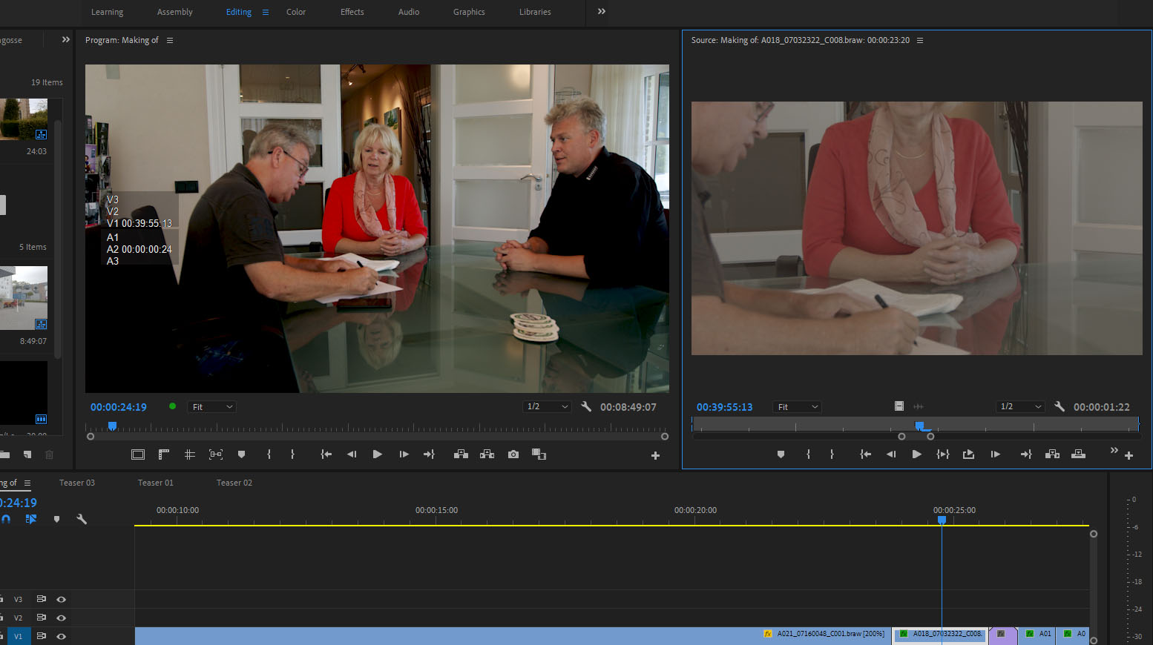Select clip A018_07032322_C008 on the timeline

[940, 635]
